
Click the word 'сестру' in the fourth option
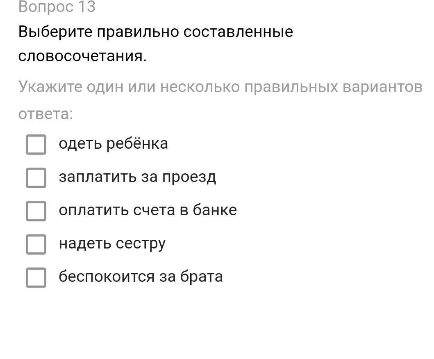click(x=141, y=244)
